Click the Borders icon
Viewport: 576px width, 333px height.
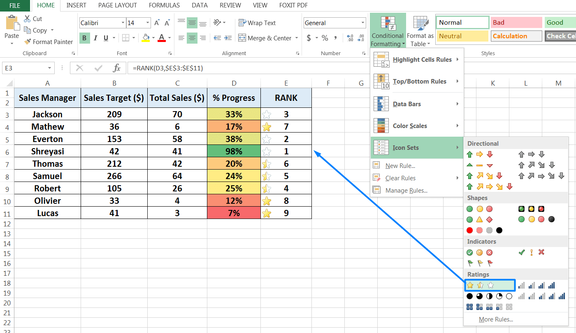pos(125,38)
